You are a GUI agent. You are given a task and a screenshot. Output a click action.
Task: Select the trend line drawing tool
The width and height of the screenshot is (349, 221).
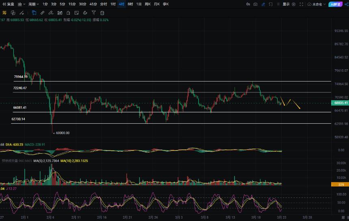tap(22, 13)
